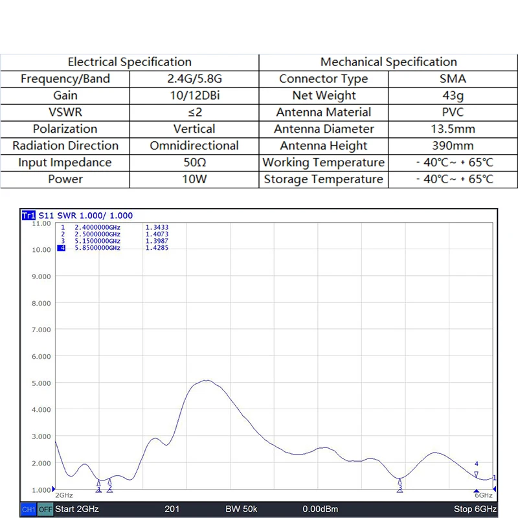518x518 pixels.
Task: Click marker 4 triangle at 5.85GHz
Action: pyautogui.click(x=476, y=474)
